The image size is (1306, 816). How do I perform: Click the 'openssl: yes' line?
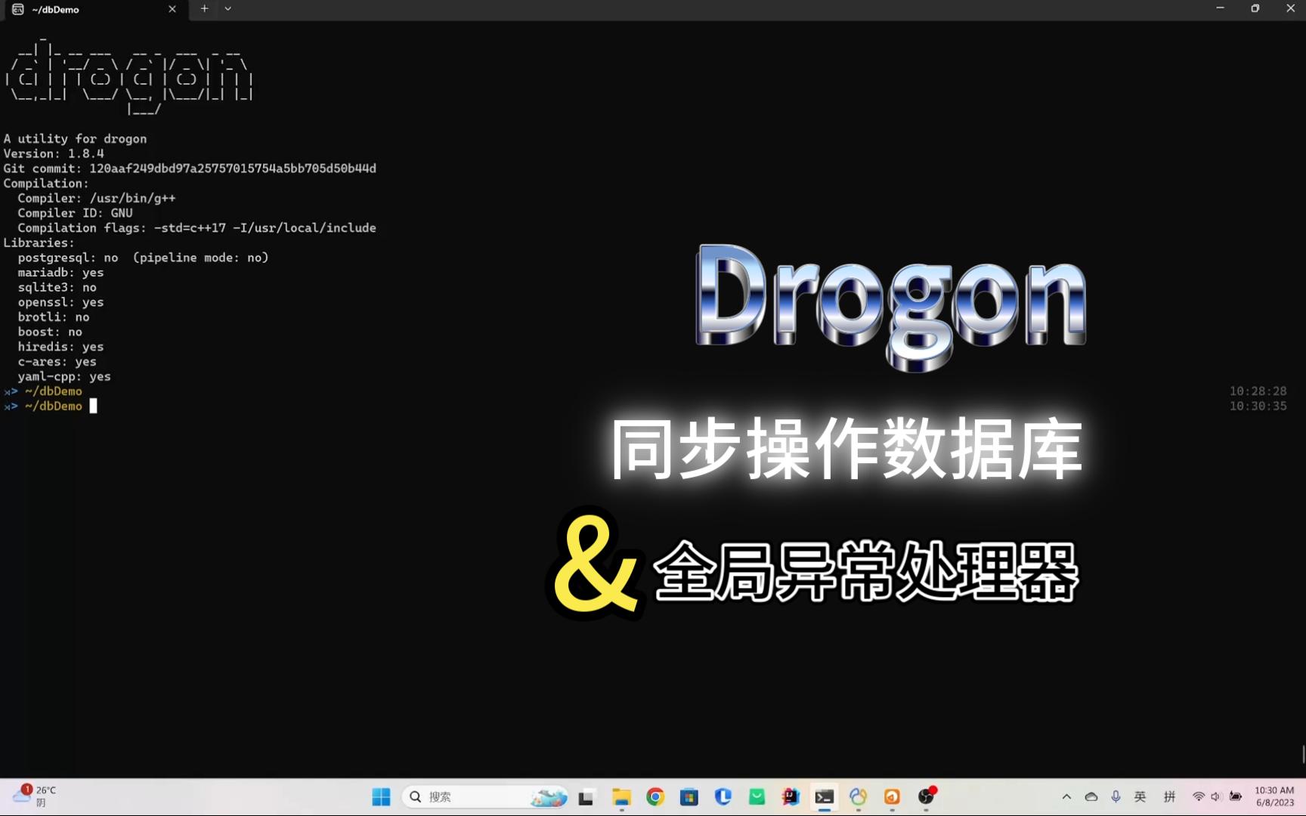tap(60, 302)
